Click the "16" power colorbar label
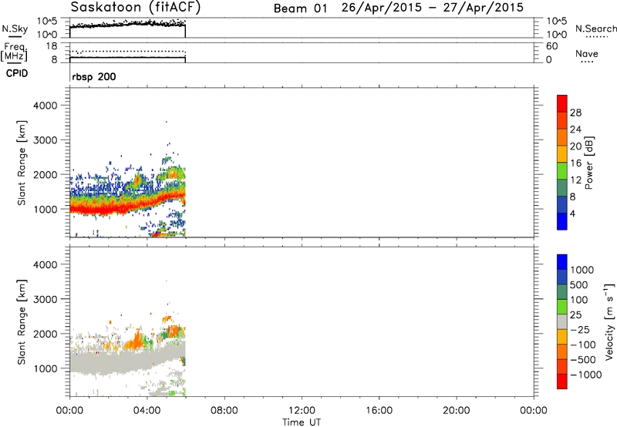This screenshot has width=617, height=427. pos(575,163)
